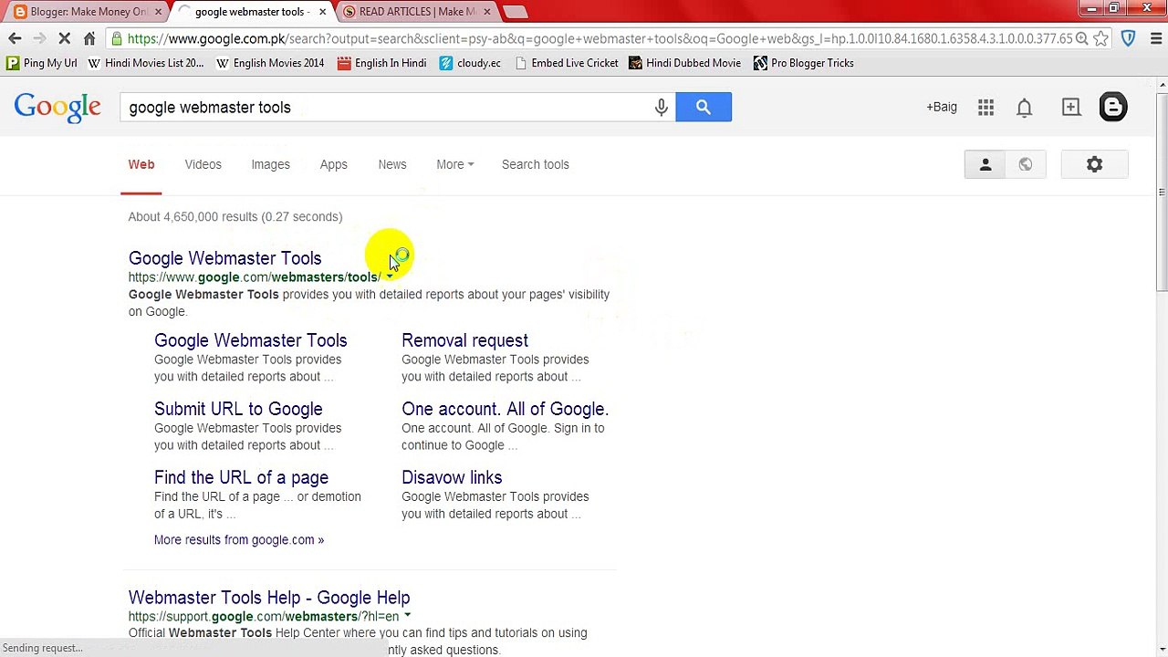Go to Google home via the logo
Screen dimensions: 1168x657
[57, 108]
